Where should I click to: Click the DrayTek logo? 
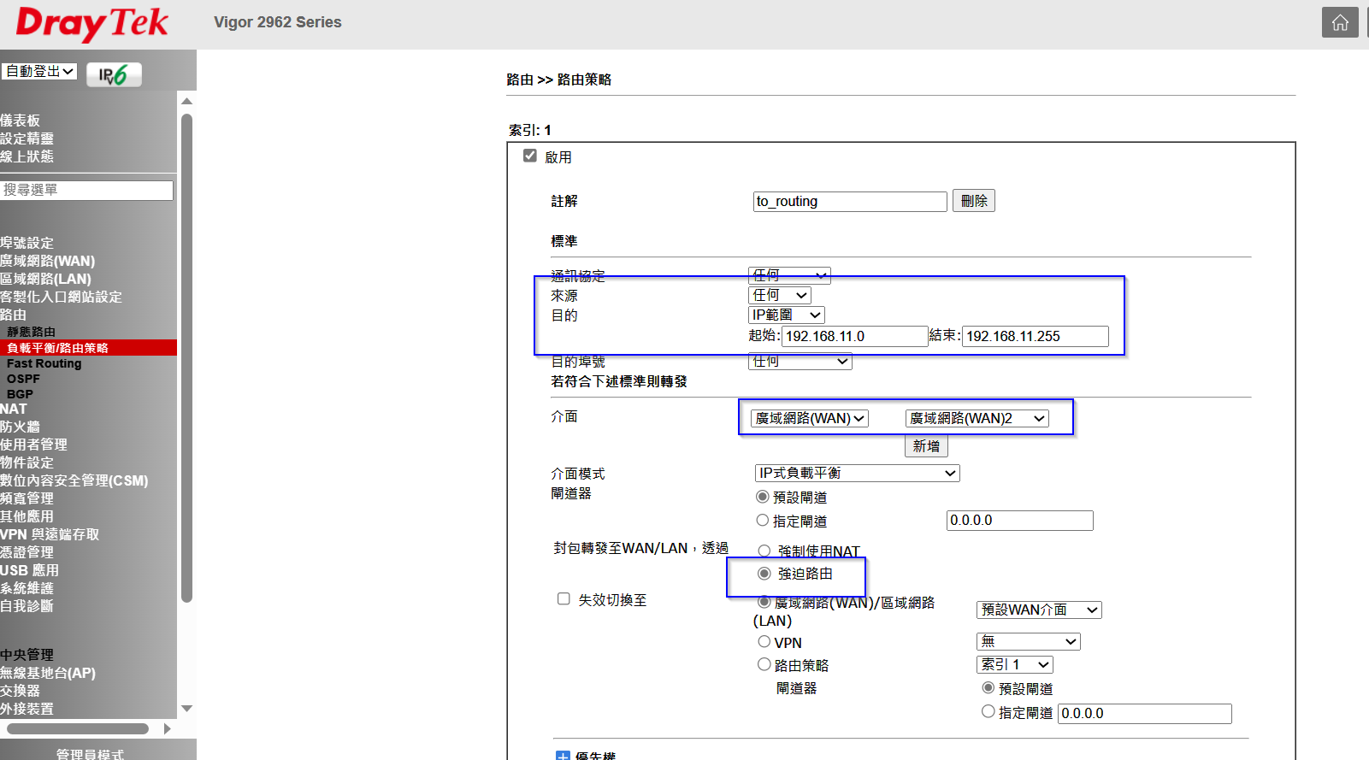pyautogui.click(x=92, y=23)
